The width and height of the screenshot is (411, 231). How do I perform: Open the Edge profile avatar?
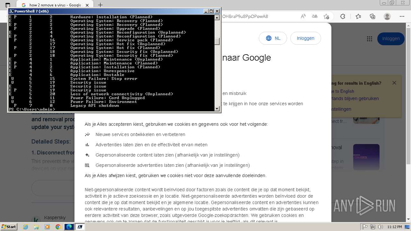(387, 16)
